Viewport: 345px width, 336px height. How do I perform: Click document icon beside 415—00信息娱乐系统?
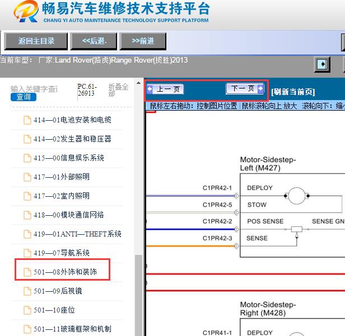click(27, 158)
